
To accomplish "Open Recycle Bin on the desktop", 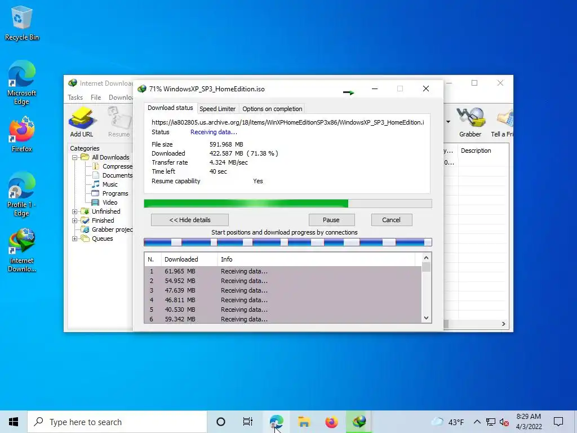I will [x=22, y=23].
